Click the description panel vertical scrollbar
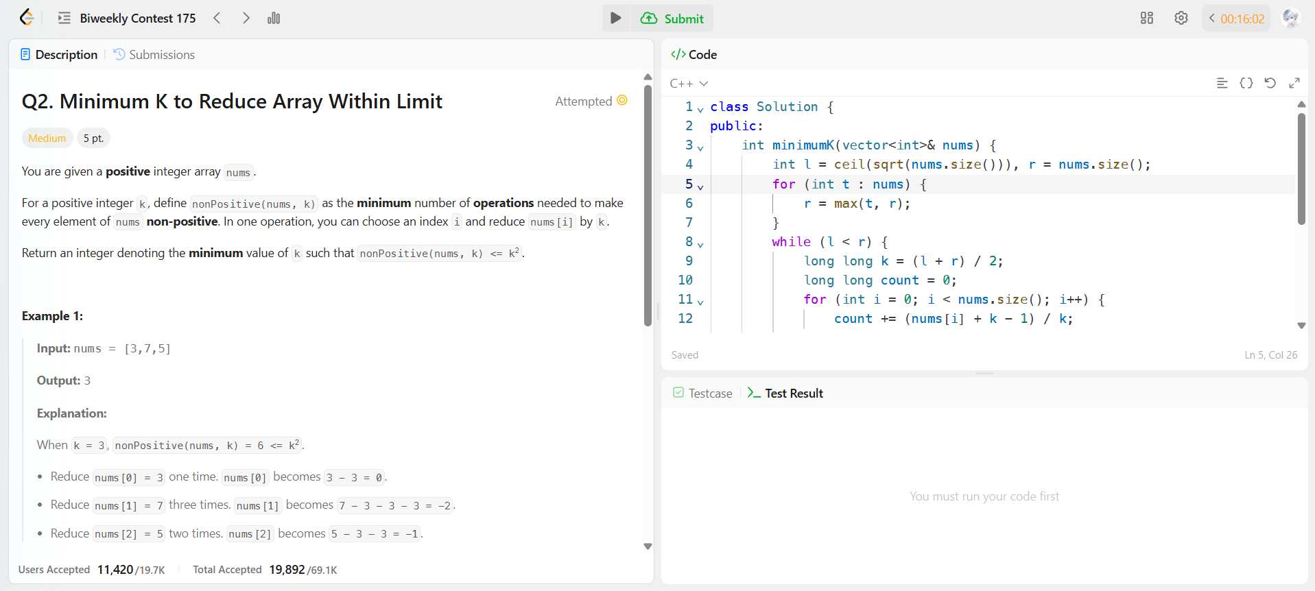Image resolution: width=1315 pixels, height=591 pixels. tap(648, 206)
